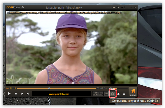165x108 pixels.
Task: Open the playlist with the three-lines icon
Action: click(x=124, y=94)
